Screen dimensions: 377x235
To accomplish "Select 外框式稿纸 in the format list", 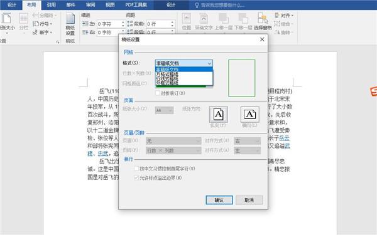I will (184, 83).
